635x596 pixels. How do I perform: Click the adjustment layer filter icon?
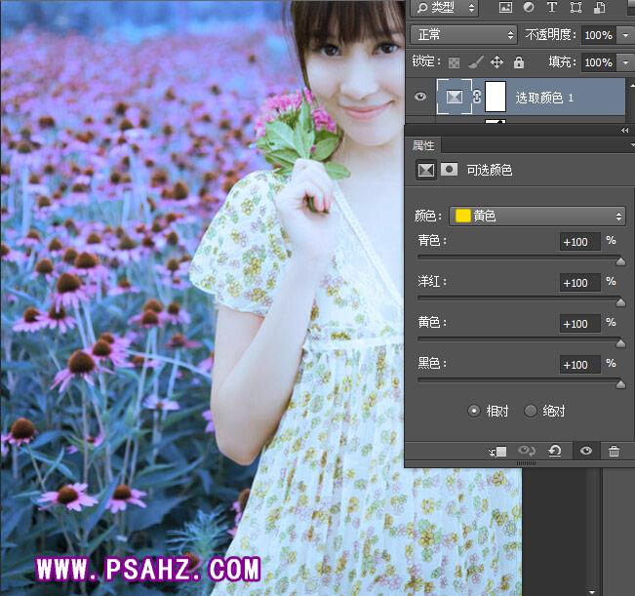[x=529, y=8]
